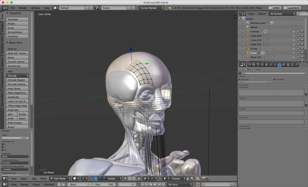This screenshot has width=308, height=187.
Task: Open the Render Layers properties tab icon
Action: pos(254,65)
